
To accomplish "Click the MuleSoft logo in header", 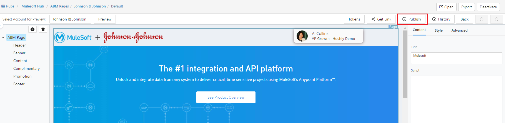I will pyautogui.click(x=73, y=37).
